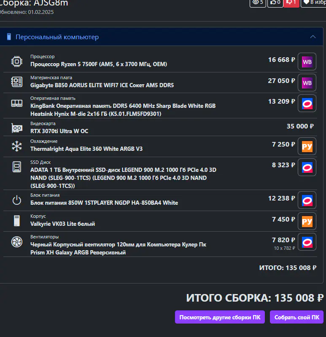Open the Процессор Ryzen 5 7500F product link

pos(99,64)
